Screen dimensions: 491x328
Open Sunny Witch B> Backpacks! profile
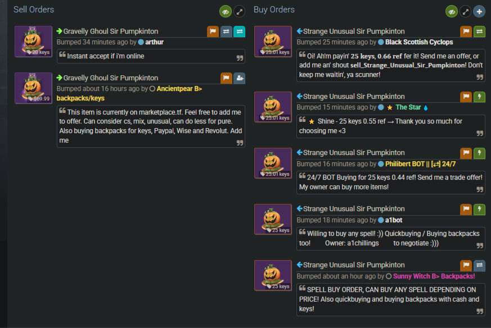point(434,276)
